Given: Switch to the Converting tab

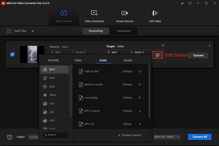Looking at the screenshot, I should [96, 31].
